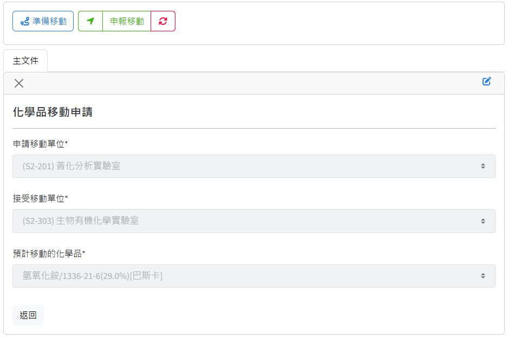Click the 化學品移動申請 heading
Screen dimensions: 508x339
click(x=53, y=112)
